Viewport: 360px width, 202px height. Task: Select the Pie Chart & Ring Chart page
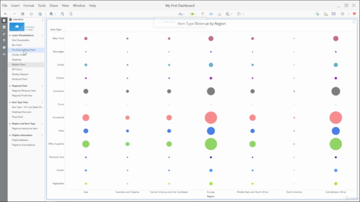click(24, 50)
